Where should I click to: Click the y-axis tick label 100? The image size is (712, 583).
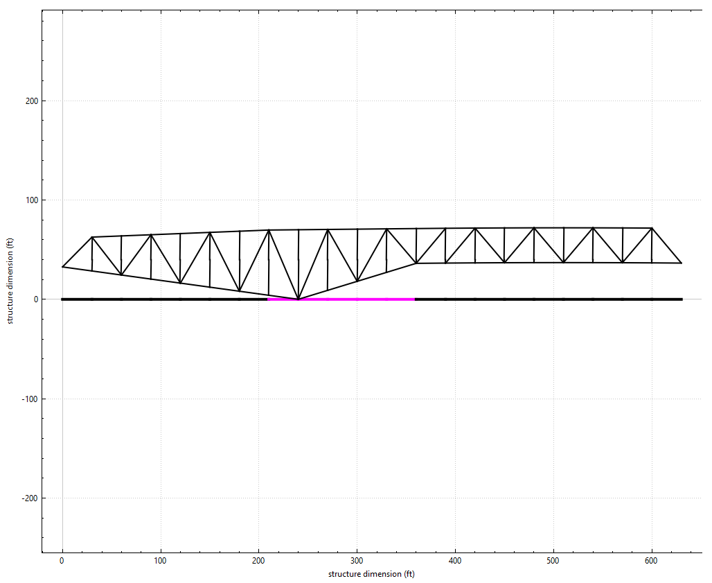[31, 200]
